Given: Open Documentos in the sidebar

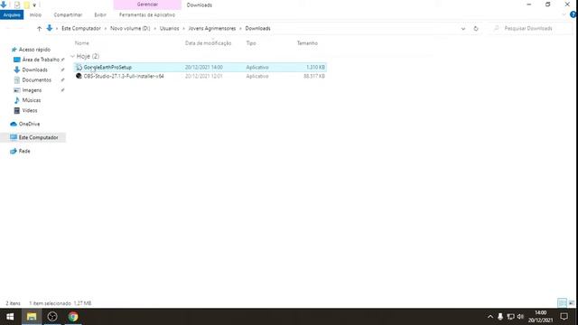Looking at the screenshot, I should coord(36,79).
